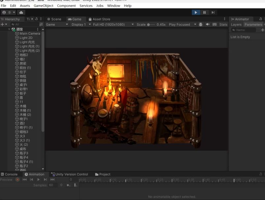Click the Pause button in the top toolbar

click(x=204, y=12)
